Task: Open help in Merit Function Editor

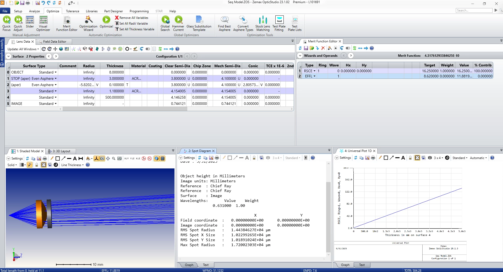Action: (372, 48)
